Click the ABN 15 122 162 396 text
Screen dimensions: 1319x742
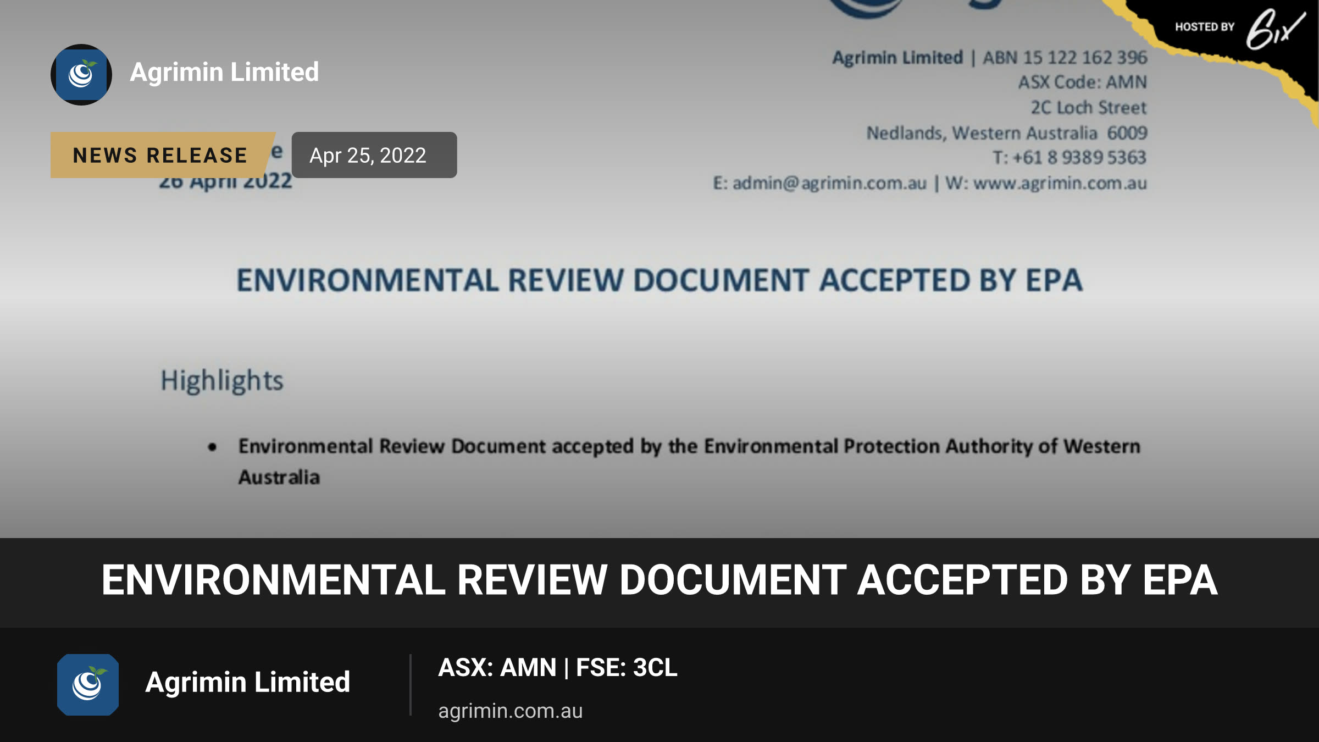(1065, 58)
